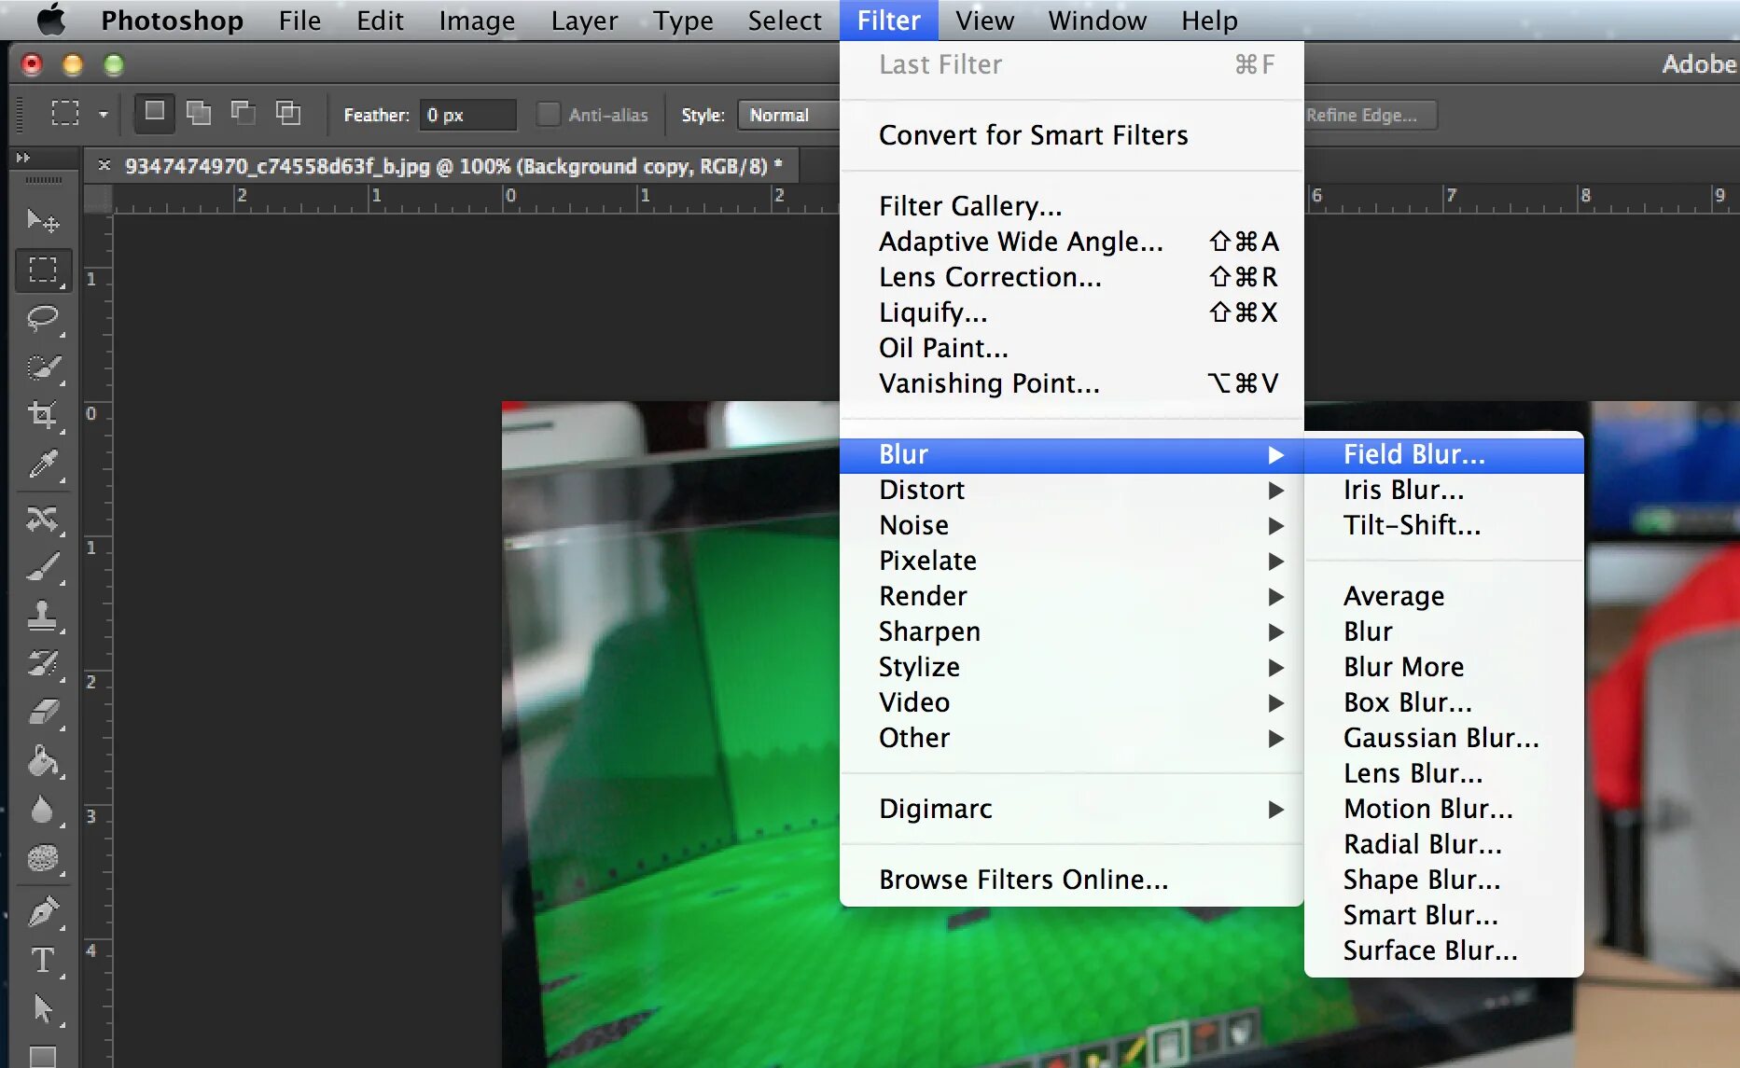
Task: Choose Field Blur from submenu
Action: pos(1443,454)
